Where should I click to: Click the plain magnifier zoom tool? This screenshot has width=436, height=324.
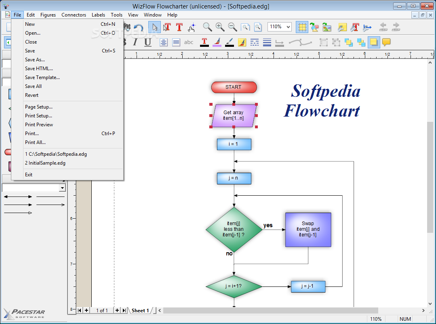click(207, 27)
